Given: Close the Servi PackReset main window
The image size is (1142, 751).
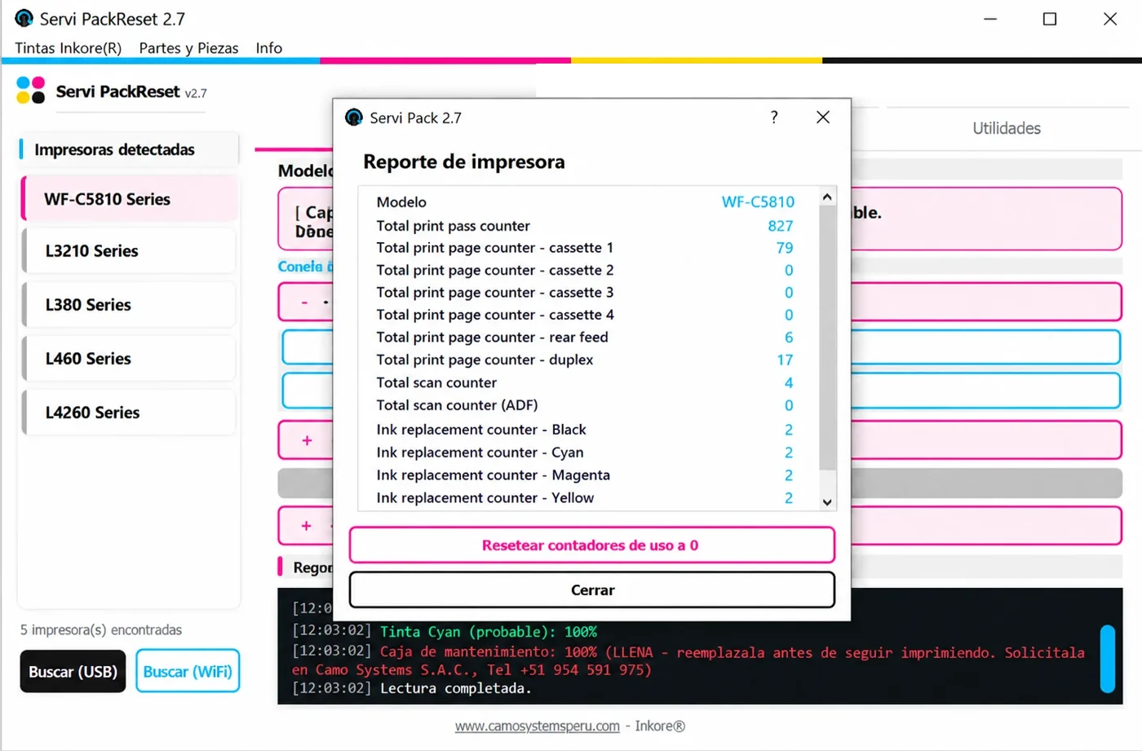Looking at the screenshot, I should (x=1110, y=19).
